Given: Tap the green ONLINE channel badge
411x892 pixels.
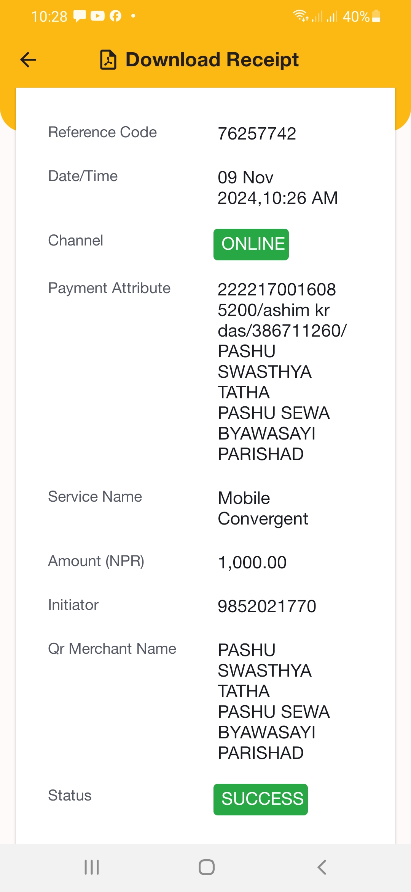Looking at the screenshot, I should click(251, 244).
